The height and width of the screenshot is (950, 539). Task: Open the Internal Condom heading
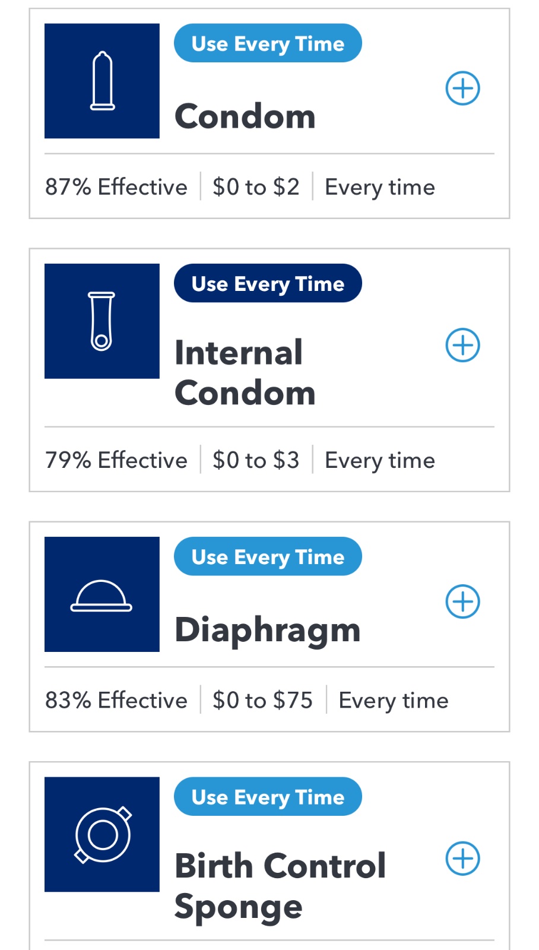tap(245, 373)
